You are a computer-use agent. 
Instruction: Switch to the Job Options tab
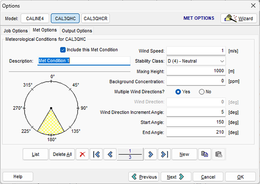pyautogui.click(x=16, y=31)
